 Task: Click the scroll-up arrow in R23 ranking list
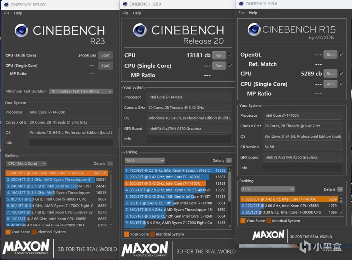click(x=111, y=172)
